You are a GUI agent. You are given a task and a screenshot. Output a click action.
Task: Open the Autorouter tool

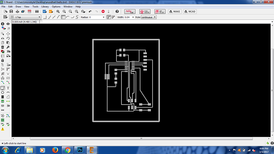pyautogui.click(x=8, y=116)
